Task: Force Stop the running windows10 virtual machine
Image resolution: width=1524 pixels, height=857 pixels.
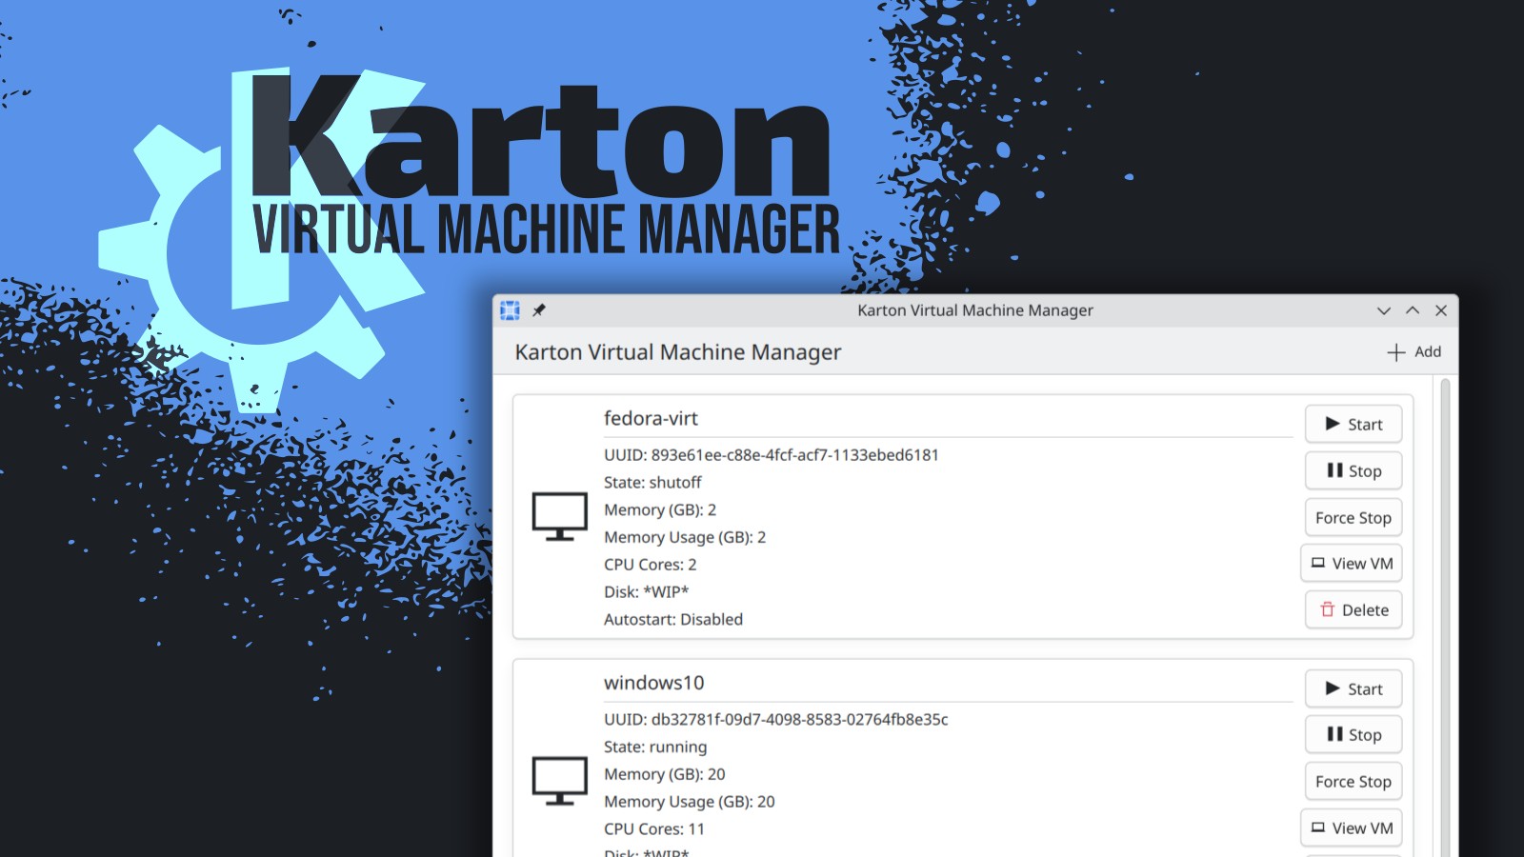Action: (x=1353, y=781)
